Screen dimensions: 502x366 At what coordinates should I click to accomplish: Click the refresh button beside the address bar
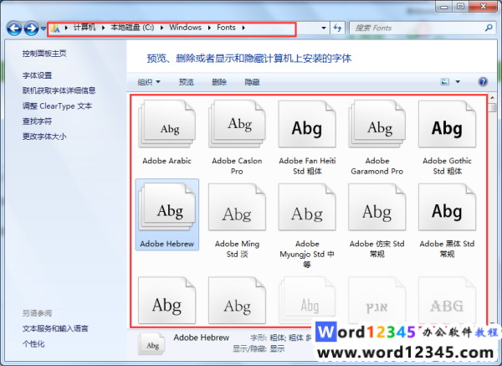click(337, 28)
